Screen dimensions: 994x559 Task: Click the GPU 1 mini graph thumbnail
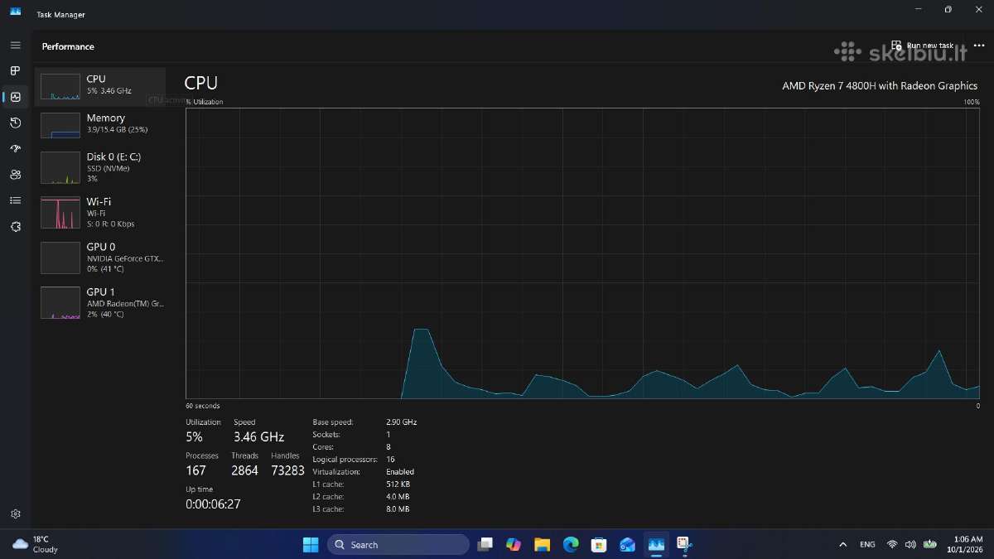click(60, 303)
